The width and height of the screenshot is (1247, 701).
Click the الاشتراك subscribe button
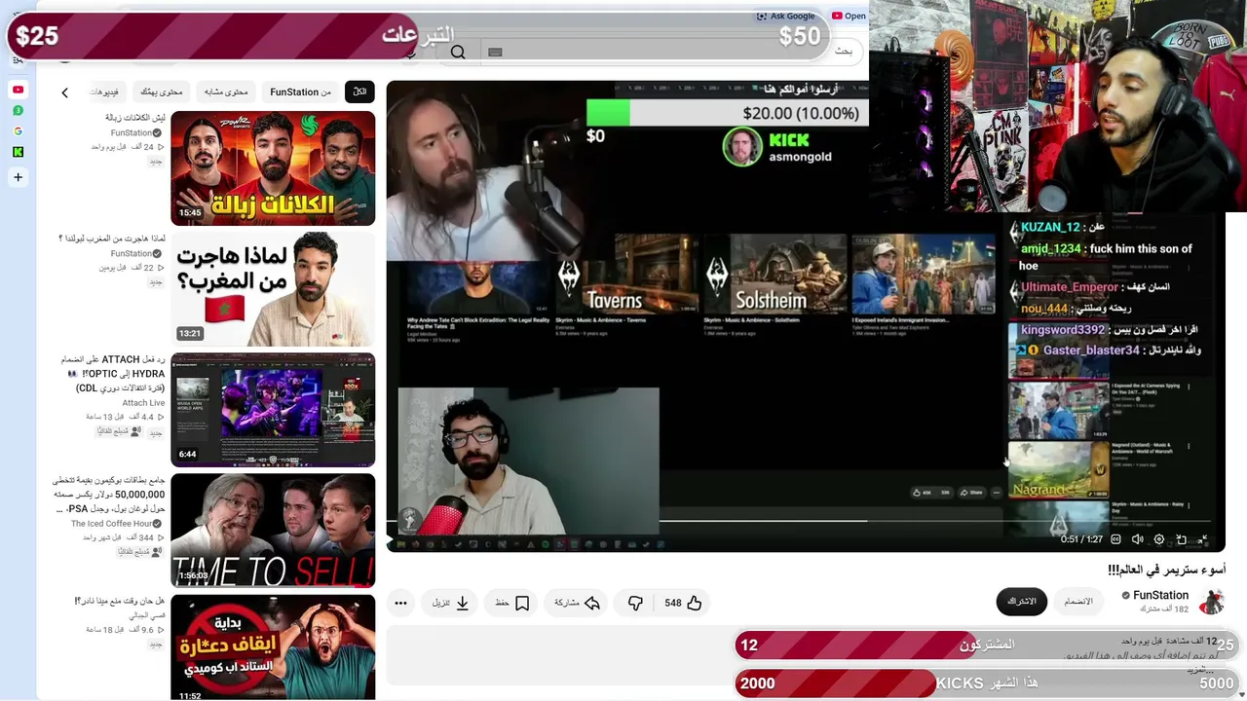point(1021,602)
